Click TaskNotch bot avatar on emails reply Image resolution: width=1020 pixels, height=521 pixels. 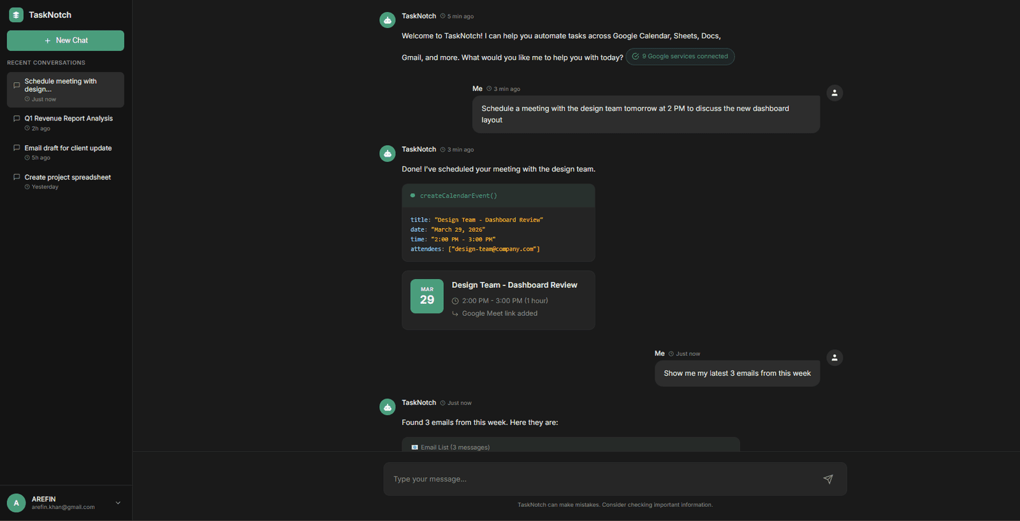(388, 407)
